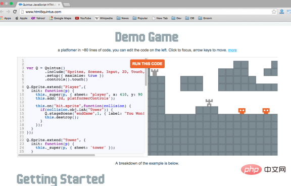Open the Chrome user profile icon
This screenshot has height=186, width=291.
281,12
